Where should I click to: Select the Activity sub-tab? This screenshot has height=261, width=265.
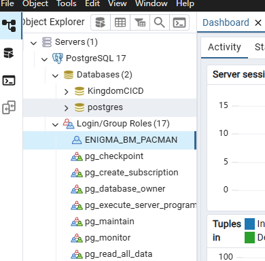[224, 47]
